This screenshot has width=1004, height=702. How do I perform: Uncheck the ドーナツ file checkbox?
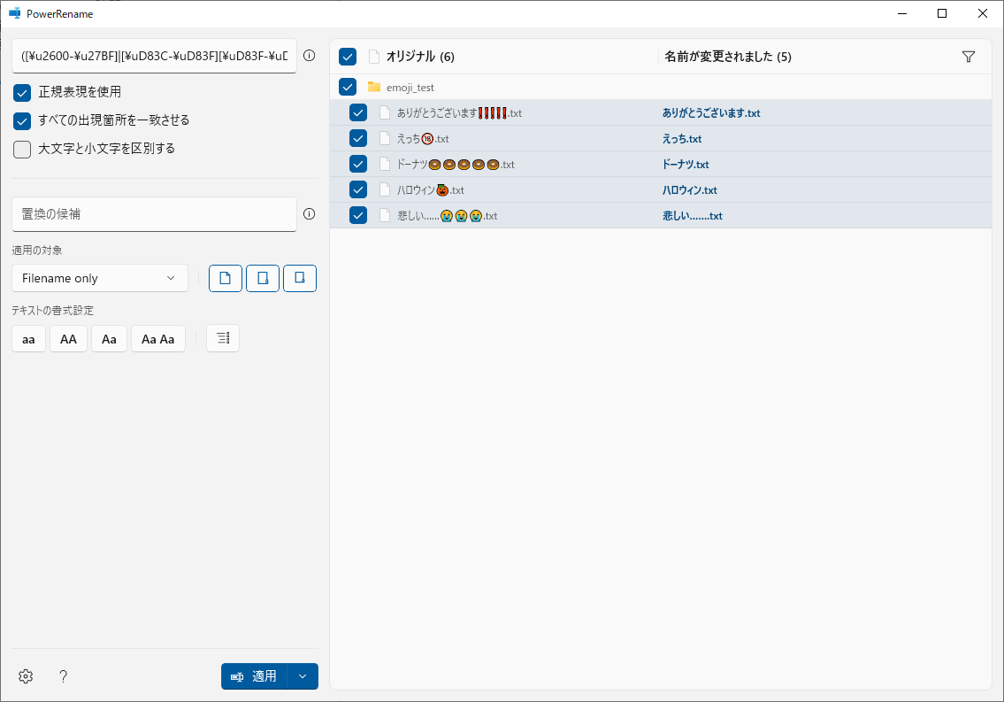point(358,164)
